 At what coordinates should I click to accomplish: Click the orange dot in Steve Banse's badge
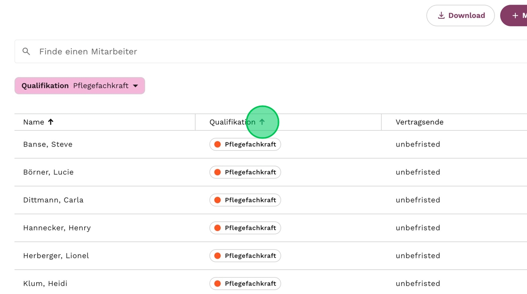(217, 144)
